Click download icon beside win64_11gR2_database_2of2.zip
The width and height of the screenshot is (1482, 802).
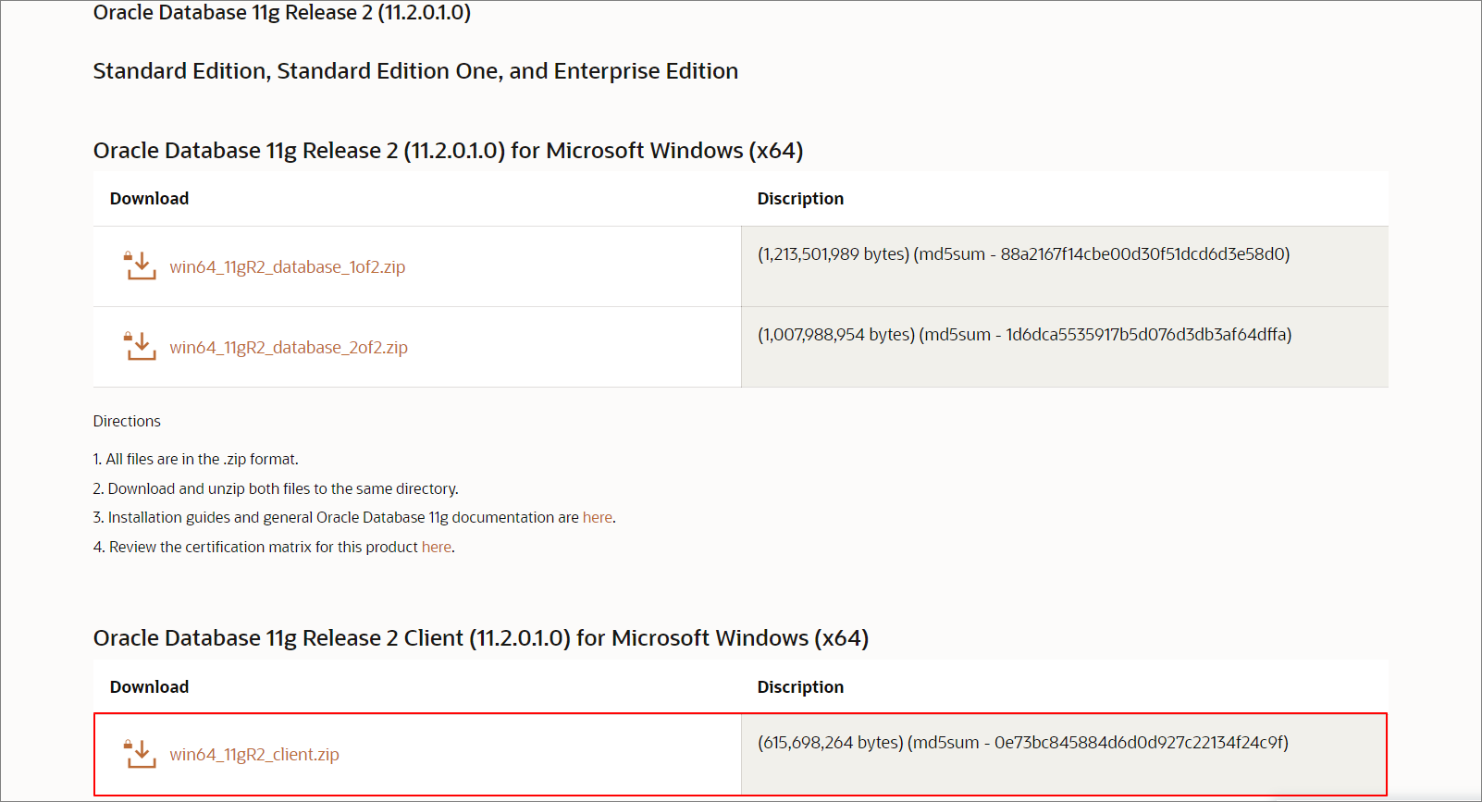[x=140, y=346]
